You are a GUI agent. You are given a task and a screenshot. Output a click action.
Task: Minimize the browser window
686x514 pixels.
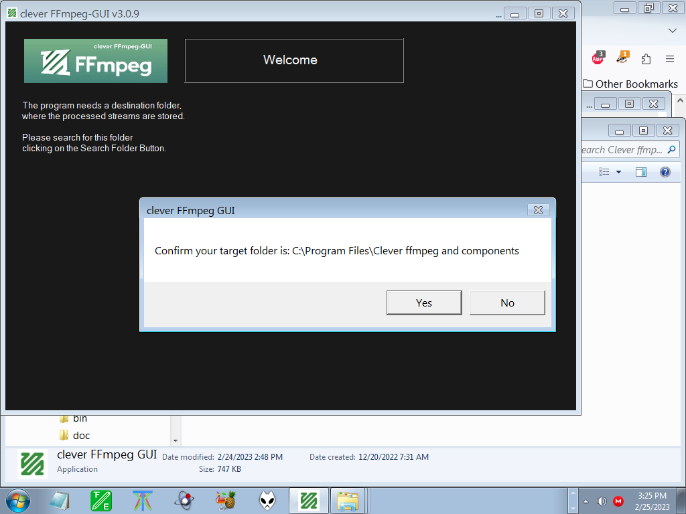tap(625, 8)
